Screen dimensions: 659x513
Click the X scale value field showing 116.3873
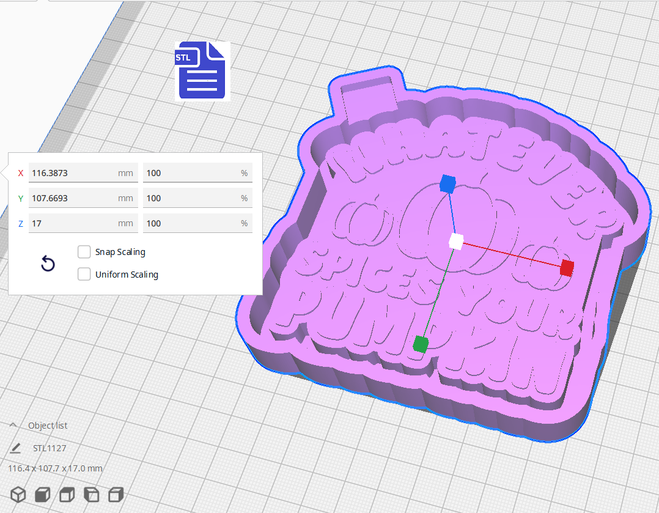(83, 173)
